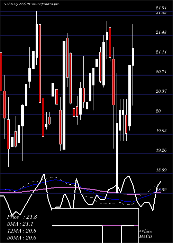Click the 12MA : 20.8 readout
Image resolution: width=173 pixels, height=243 pixels.
coord(22,231)
